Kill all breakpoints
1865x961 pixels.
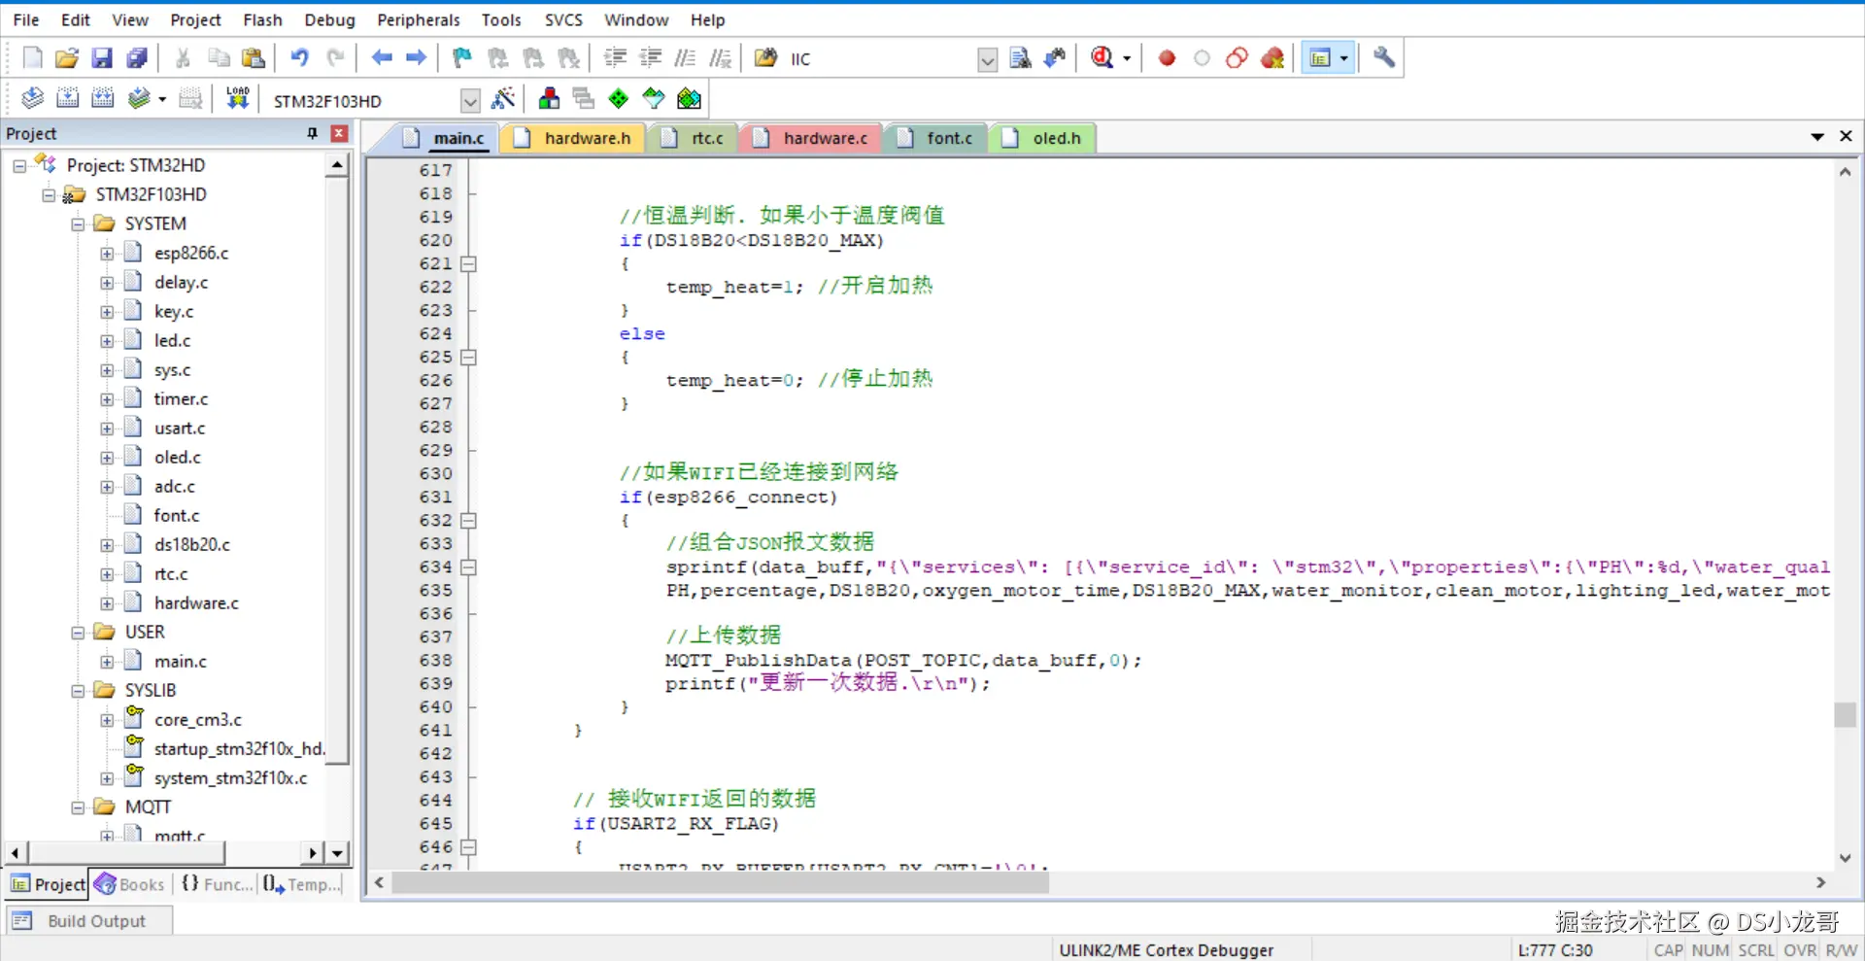(1272, 57)
